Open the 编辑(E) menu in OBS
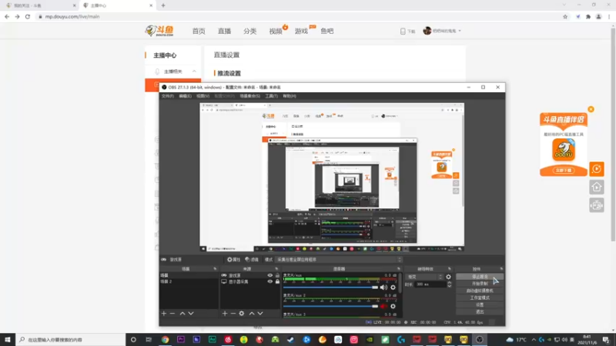 pos(186,96)
